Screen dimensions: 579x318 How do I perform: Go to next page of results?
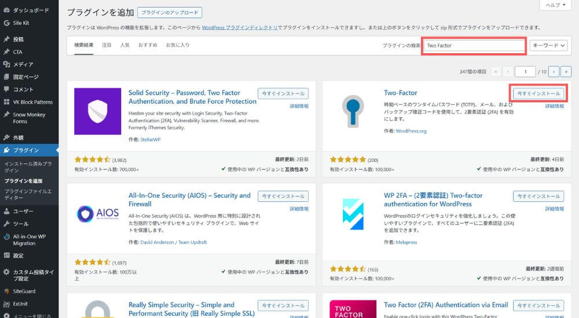[554, 72]
